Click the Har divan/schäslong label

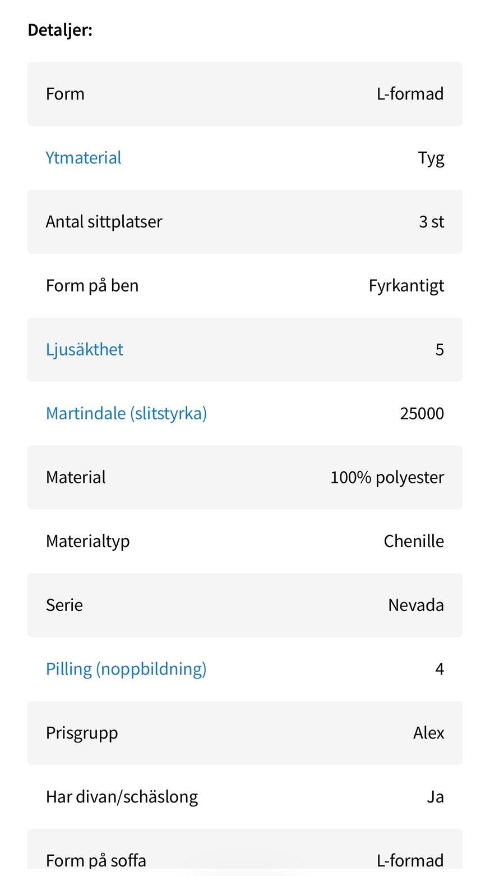tap(122, 797)
